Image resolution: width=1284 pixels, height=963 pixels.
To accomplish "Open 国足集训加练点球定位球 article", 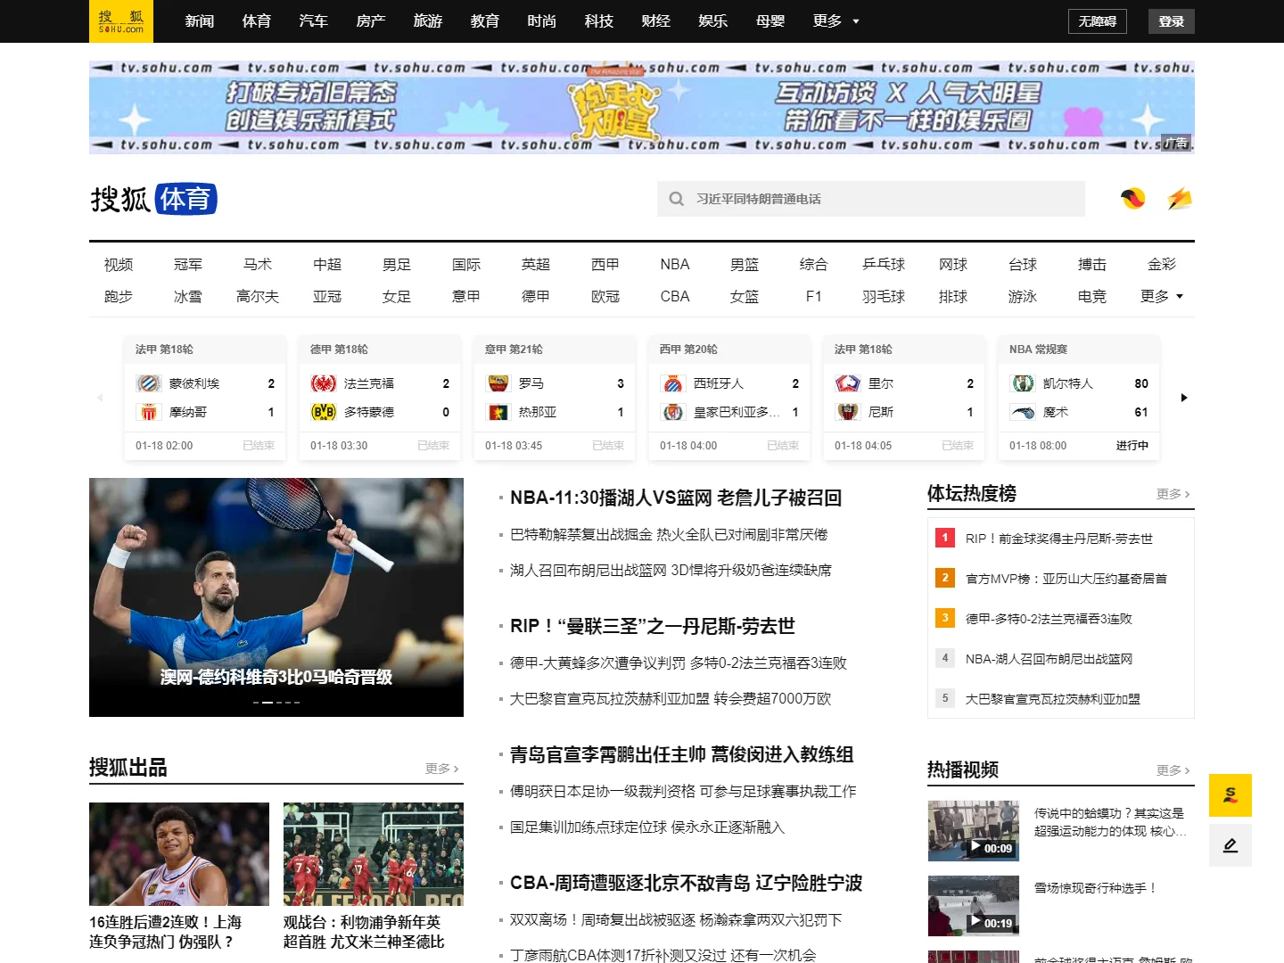I will 647,827.
